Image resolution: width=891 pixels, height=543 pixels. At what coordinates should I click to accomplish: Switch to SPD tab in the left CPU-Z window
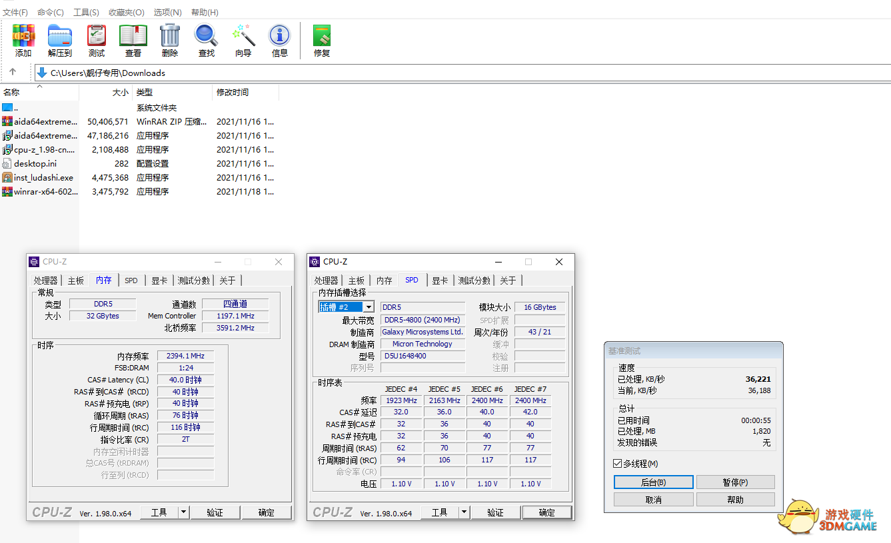131,280
